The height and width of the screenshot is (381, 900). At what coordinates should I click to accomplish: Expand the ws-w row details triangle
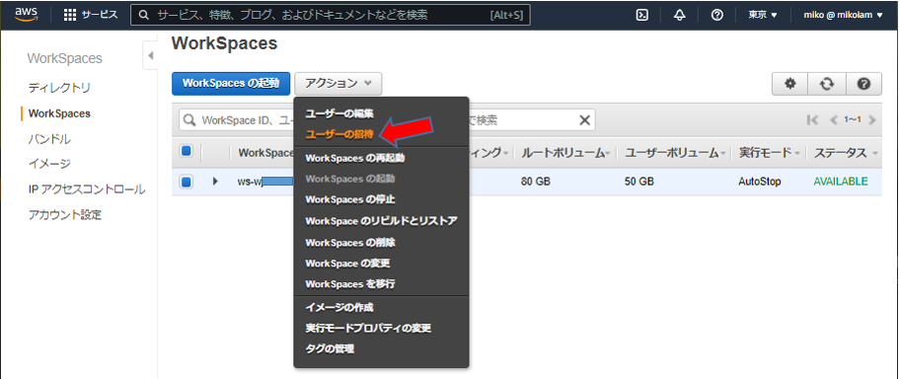tap(216, 182)
